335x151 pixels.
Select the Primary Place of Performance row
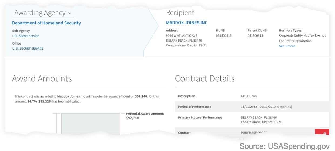(252, 120)
